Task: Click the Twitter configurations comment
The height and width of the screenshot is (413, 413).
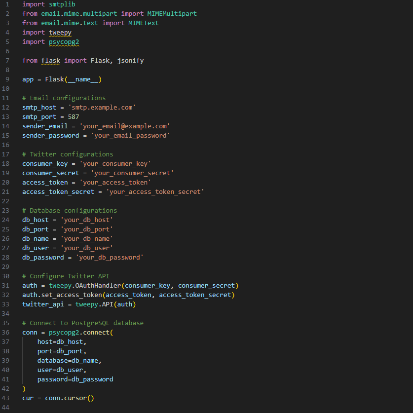Action: pyautogui.click(x=68, y=154)
